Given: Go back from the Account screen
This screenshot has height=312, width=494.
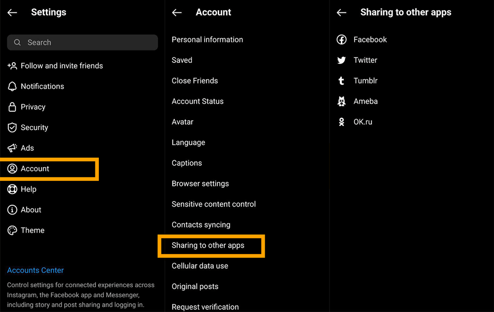Looking at the screenshot, I should click(x=177, y=13).
